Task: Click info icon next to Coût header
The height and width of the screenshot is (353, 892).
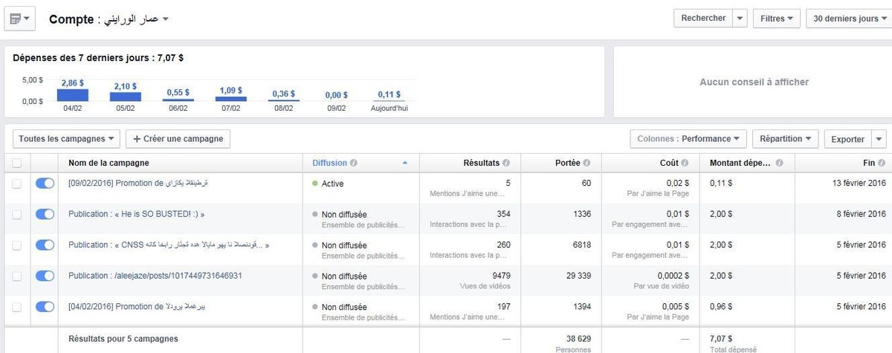Action: (x=684, y=163)
